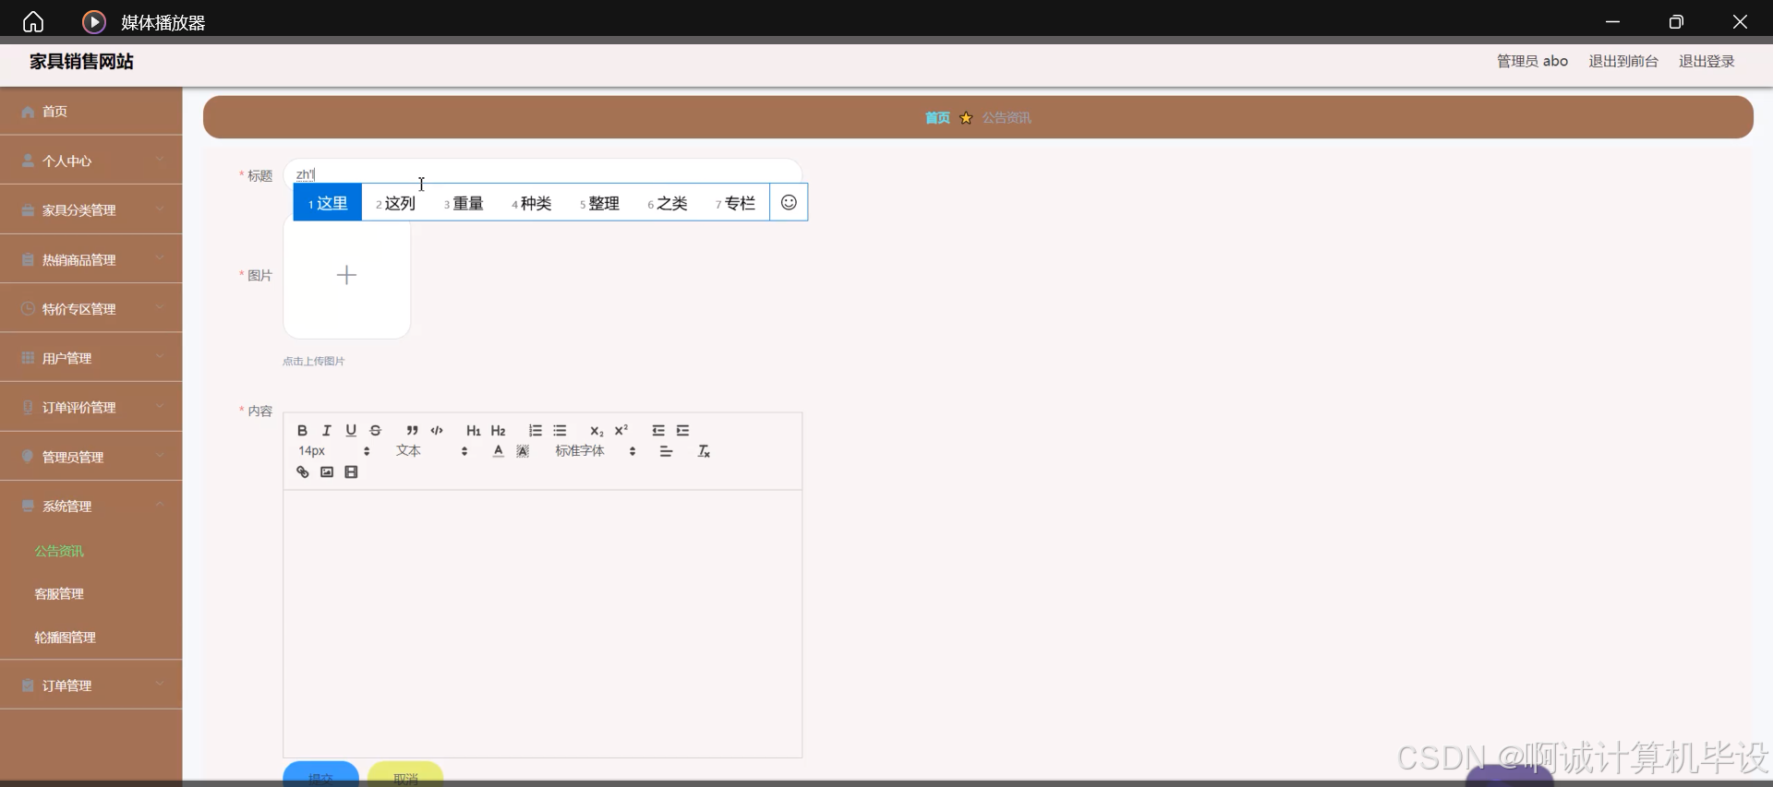The width and height of the screenshot is (1773, 787).
Task: Toggle italic formatting in the editor
Action: (326, 431)
